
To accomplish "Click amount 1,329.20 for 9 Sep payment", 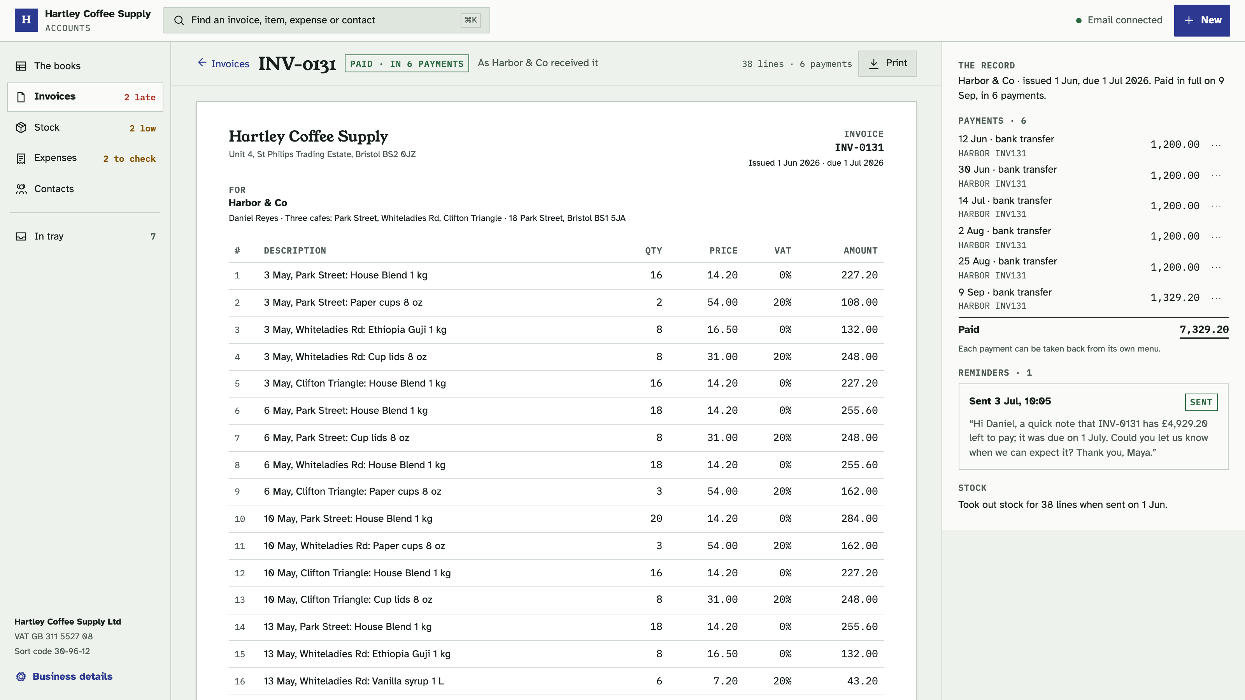I will (1175, 298).
